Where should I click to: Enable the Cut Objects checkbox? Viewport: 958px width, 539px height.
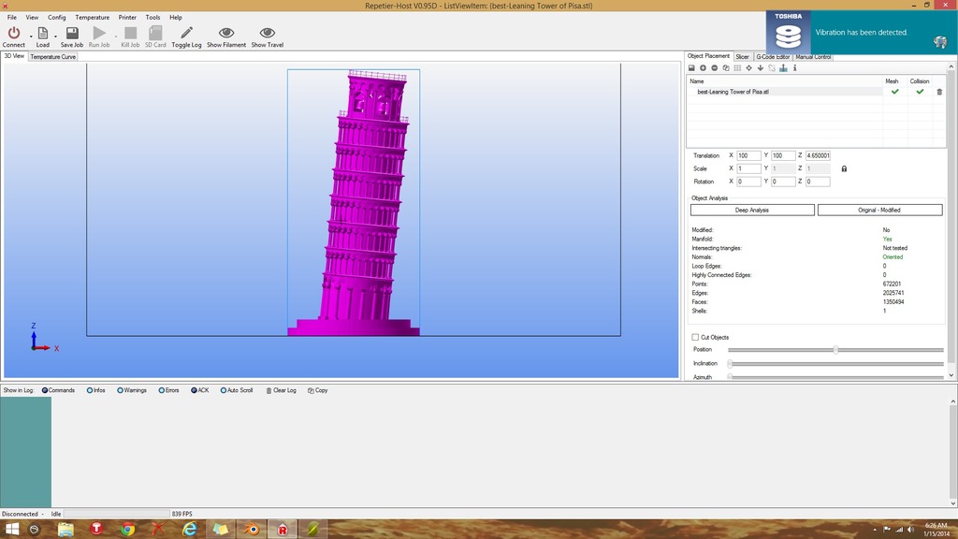pos(695,337)
